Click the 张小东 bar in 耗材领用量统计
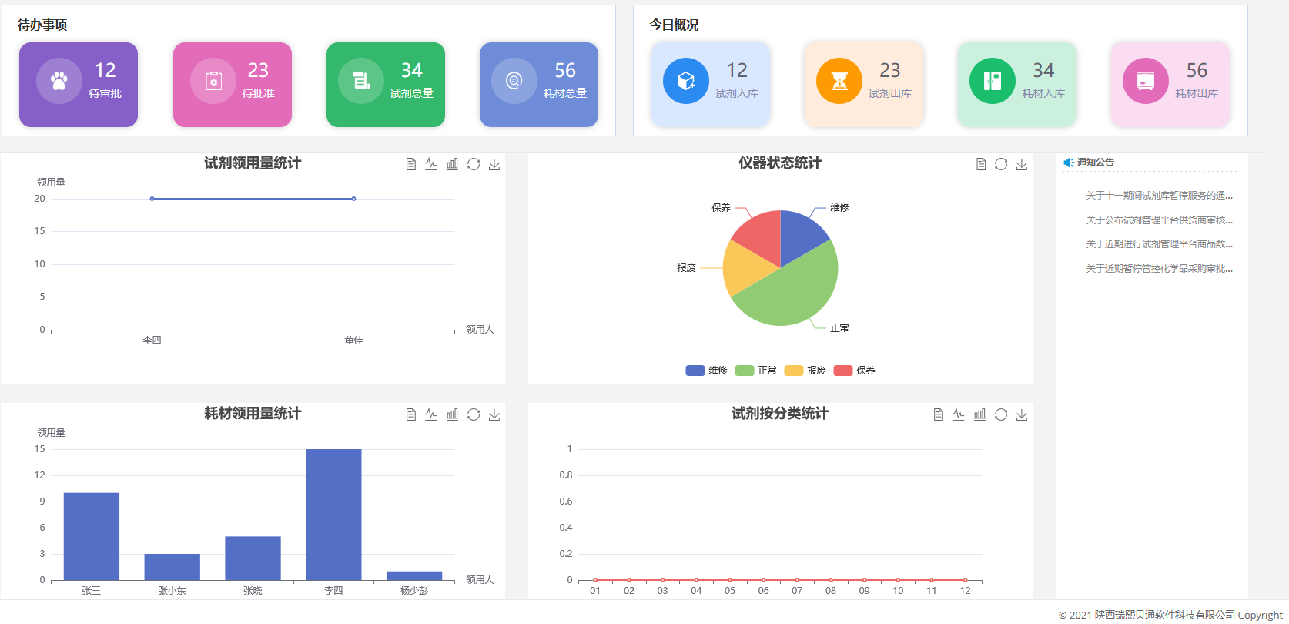The image size is (1289, 624). tap(172, 567)
